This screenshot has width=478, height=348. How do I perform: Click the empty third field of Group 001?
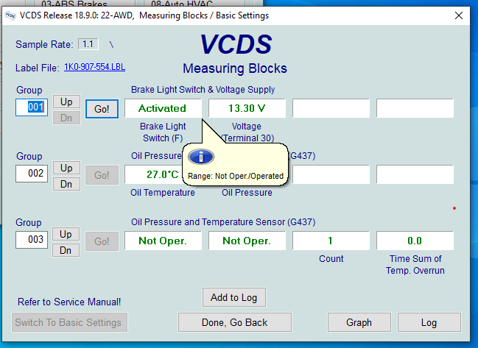[x=331, y=108]
